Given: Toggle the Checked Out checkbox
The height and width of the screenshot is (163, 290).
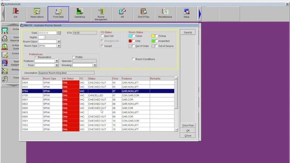Looking at the screenshot, I should pyautogui.click(x=102, y=41).
